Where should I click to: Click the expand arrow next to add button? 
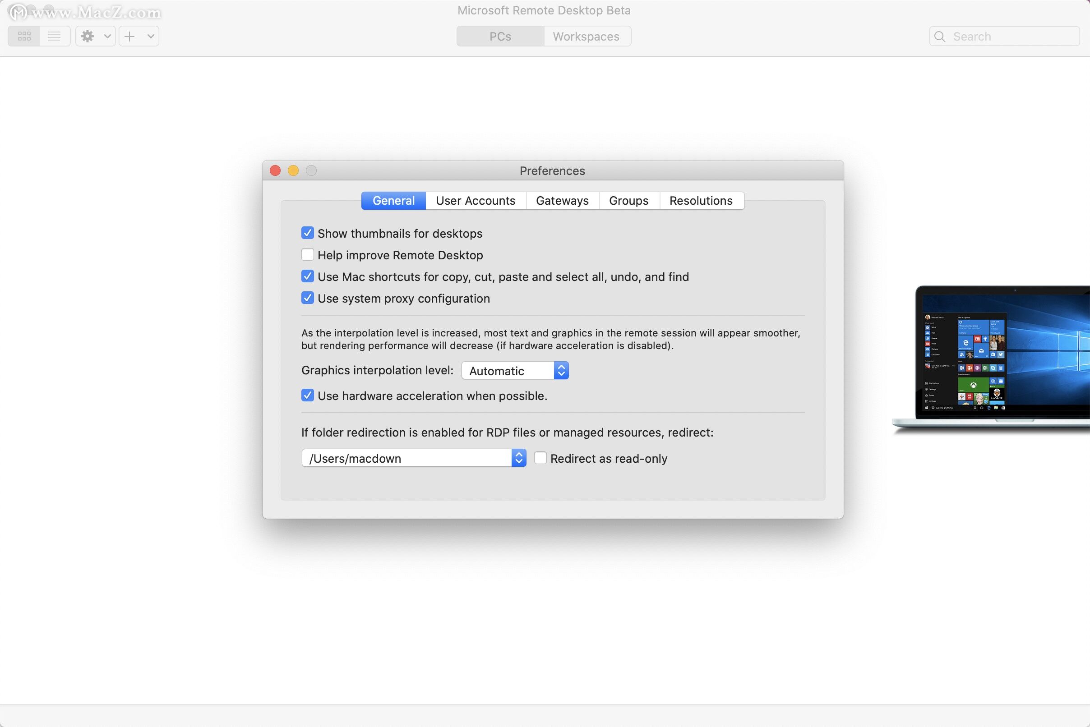click(x=148, y=36)
